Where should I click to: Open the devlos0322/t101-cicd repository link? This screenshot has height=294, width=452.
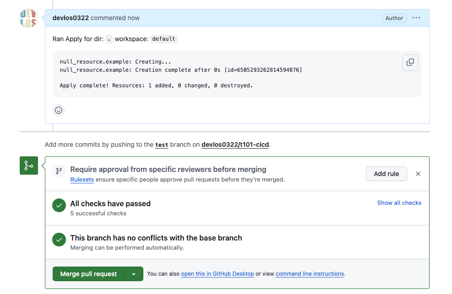235,144
